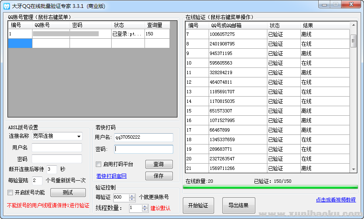
Task: Click the 查询 button
Action: pos(159,164)
